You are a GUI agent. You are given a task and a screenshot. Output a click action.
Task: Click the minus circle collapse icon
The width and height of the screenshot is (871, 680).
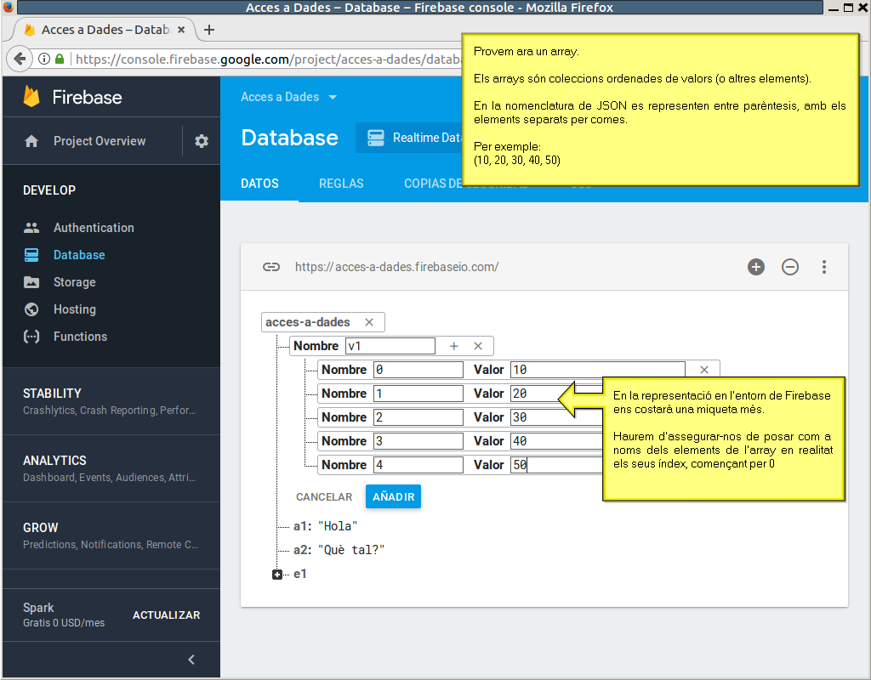(x=790, y=267)
